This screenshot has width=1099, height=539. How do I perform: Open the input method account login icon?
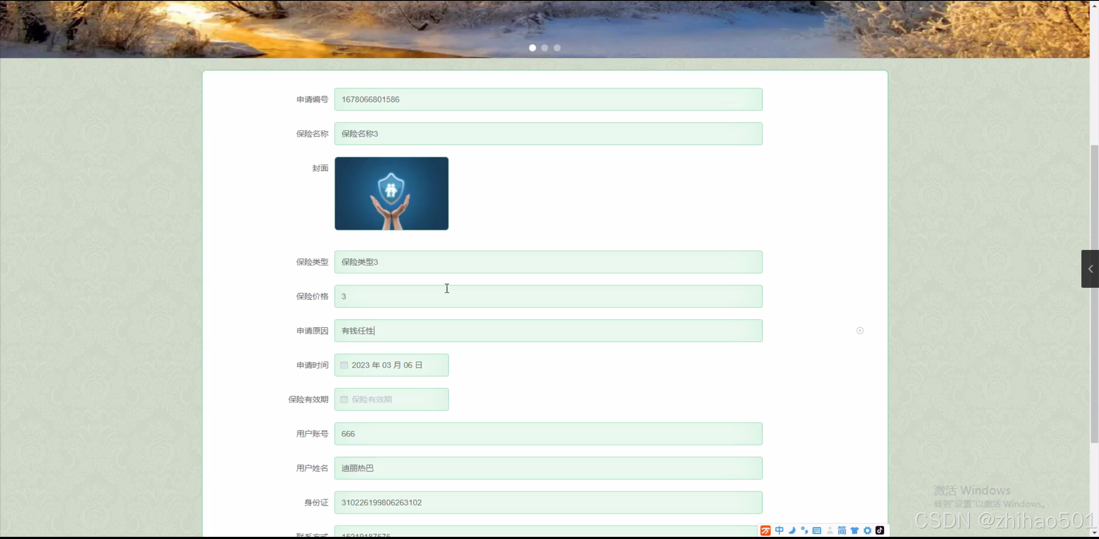coord(830,531)
